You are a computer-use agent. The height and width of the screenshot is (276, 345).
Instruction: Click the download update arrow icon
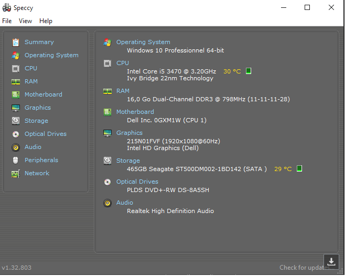[x=331, y=261]
